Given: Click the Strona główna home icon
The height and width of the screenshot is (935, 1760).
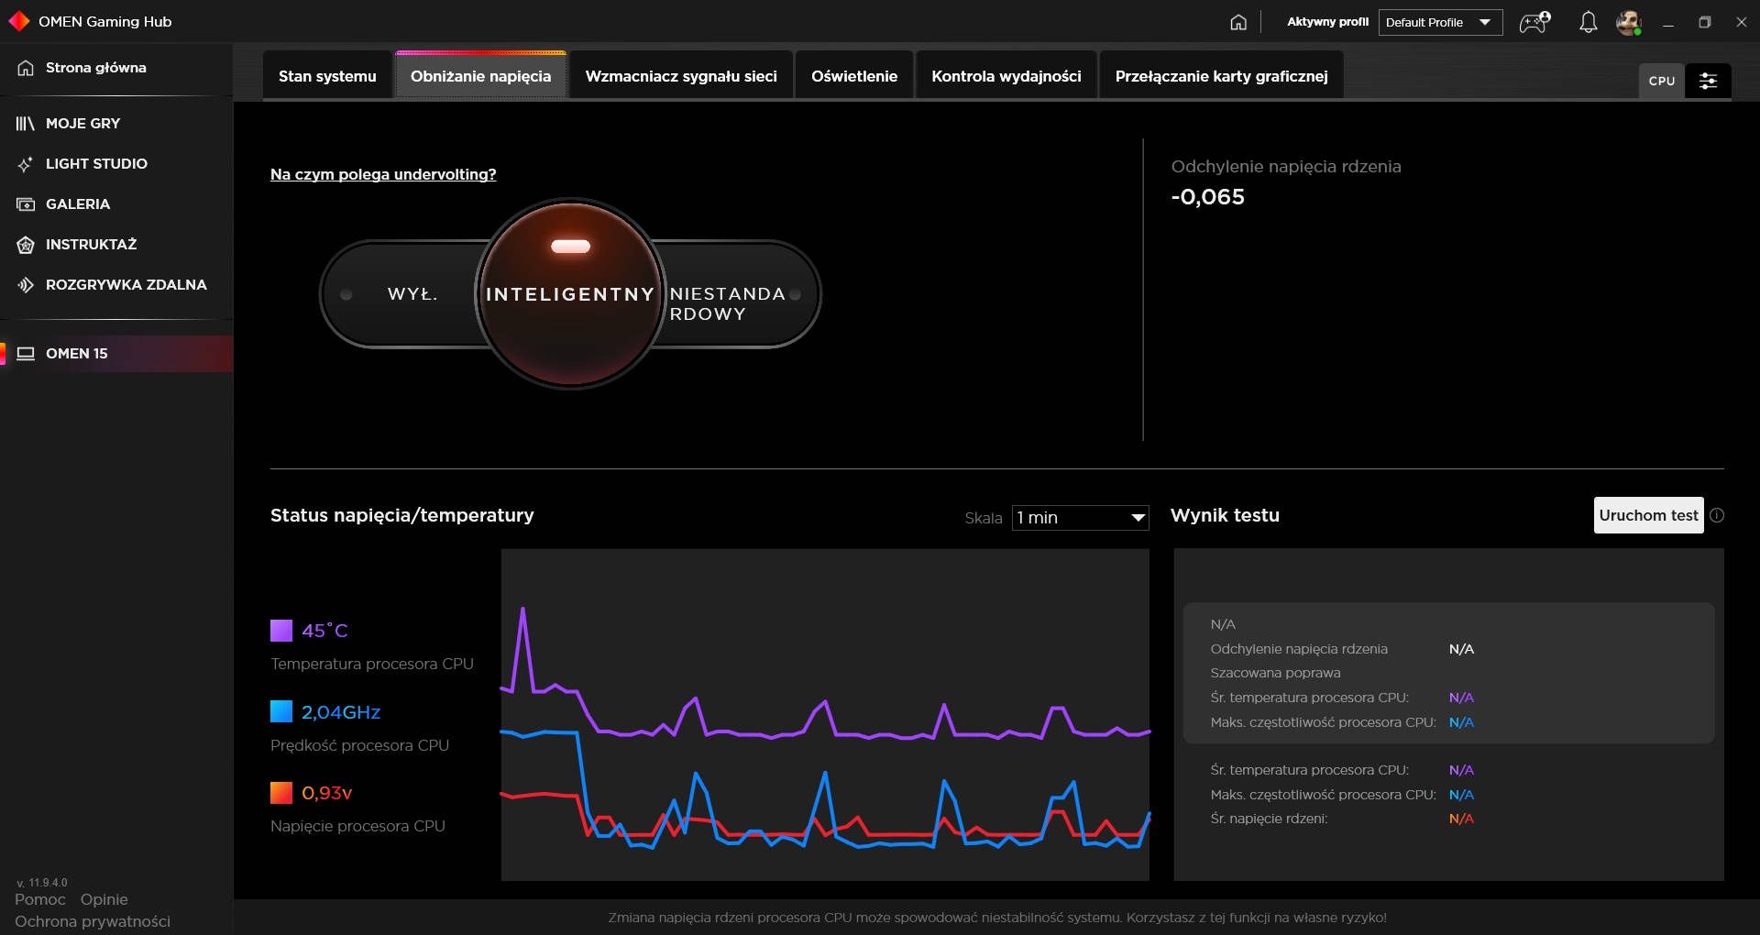Looking at the screenshot, I should tap(26, 68).
